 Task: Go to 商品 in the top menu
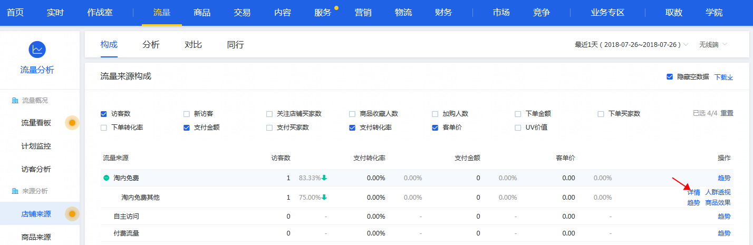click(202, 12)
